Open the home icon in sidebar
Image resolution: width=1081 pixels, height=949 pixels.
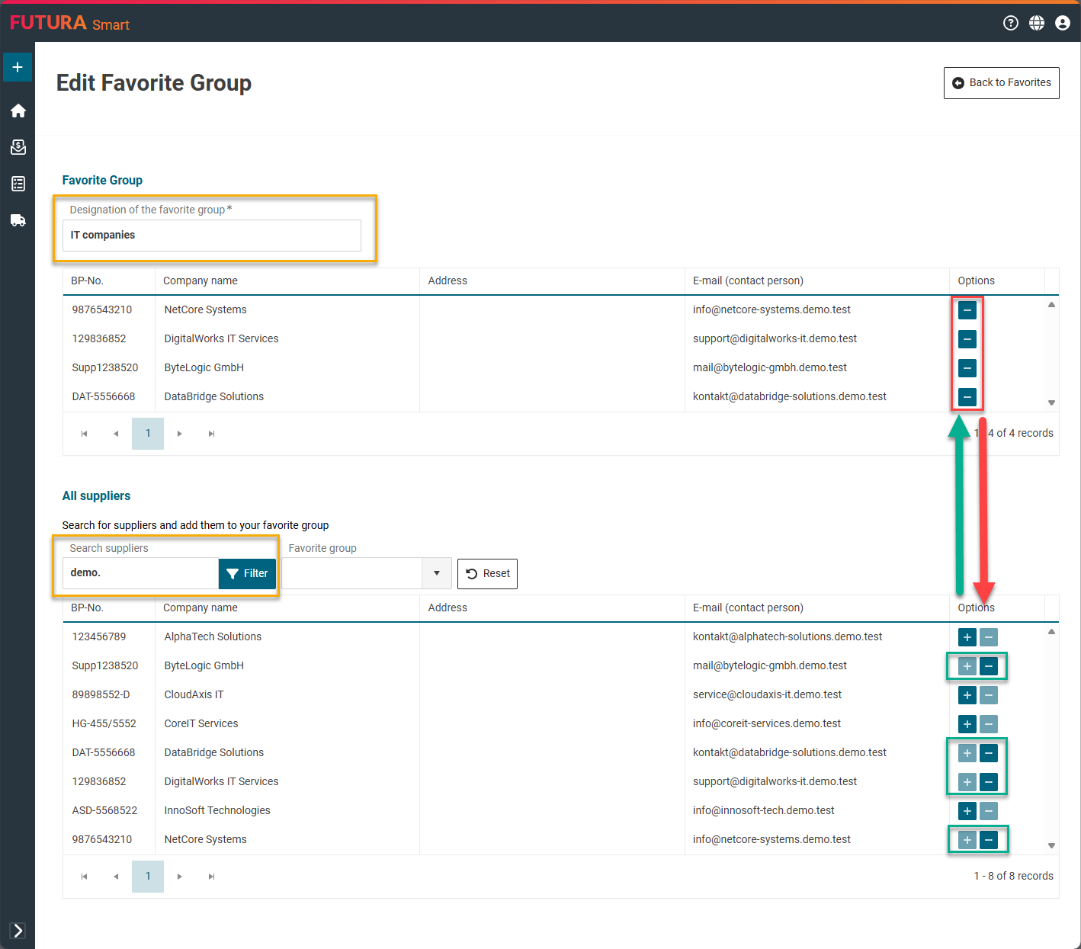pyautogui.click(x=18, y=111)
